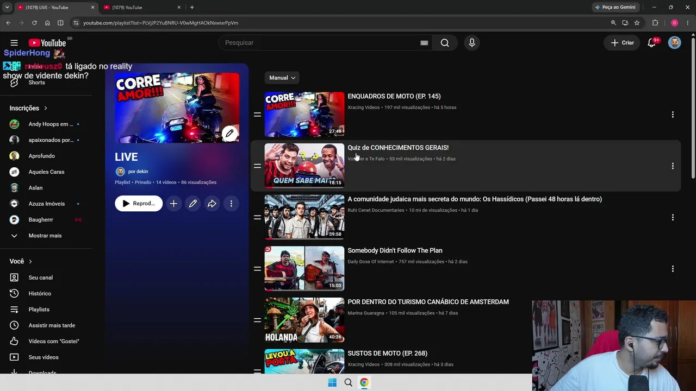Image resolution: width=696 pixels, height=391 pixels.
Task: Open the Você section header
Action: 21,262
